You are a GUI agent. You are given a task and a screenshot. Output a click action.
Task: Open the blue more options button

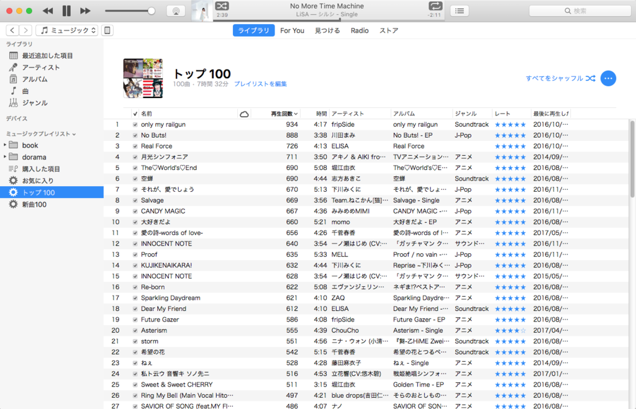click(608, 78)
